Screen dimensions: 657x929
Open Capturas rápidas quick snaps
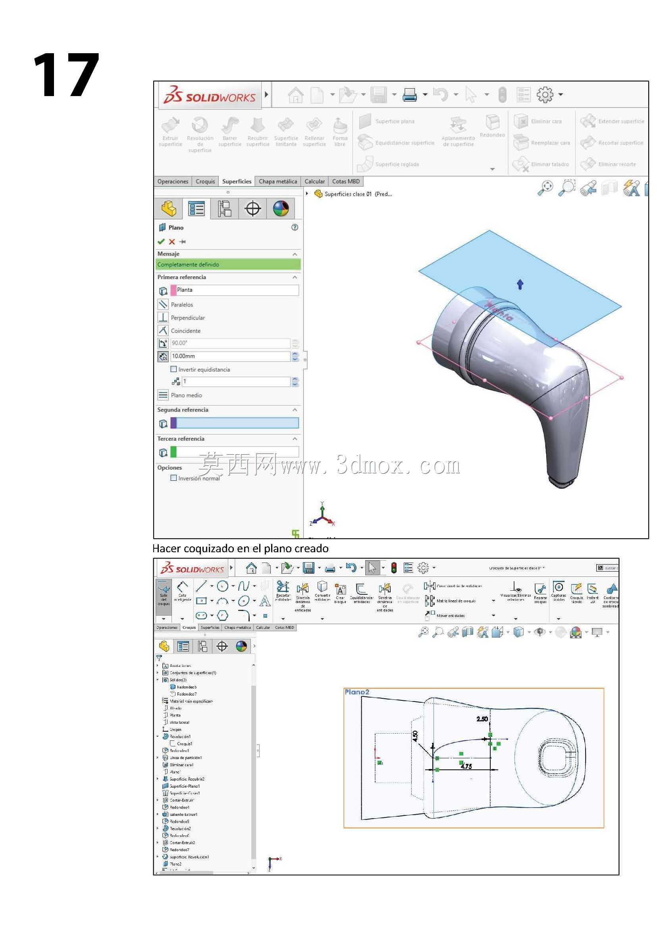click(x=558, y=591)
